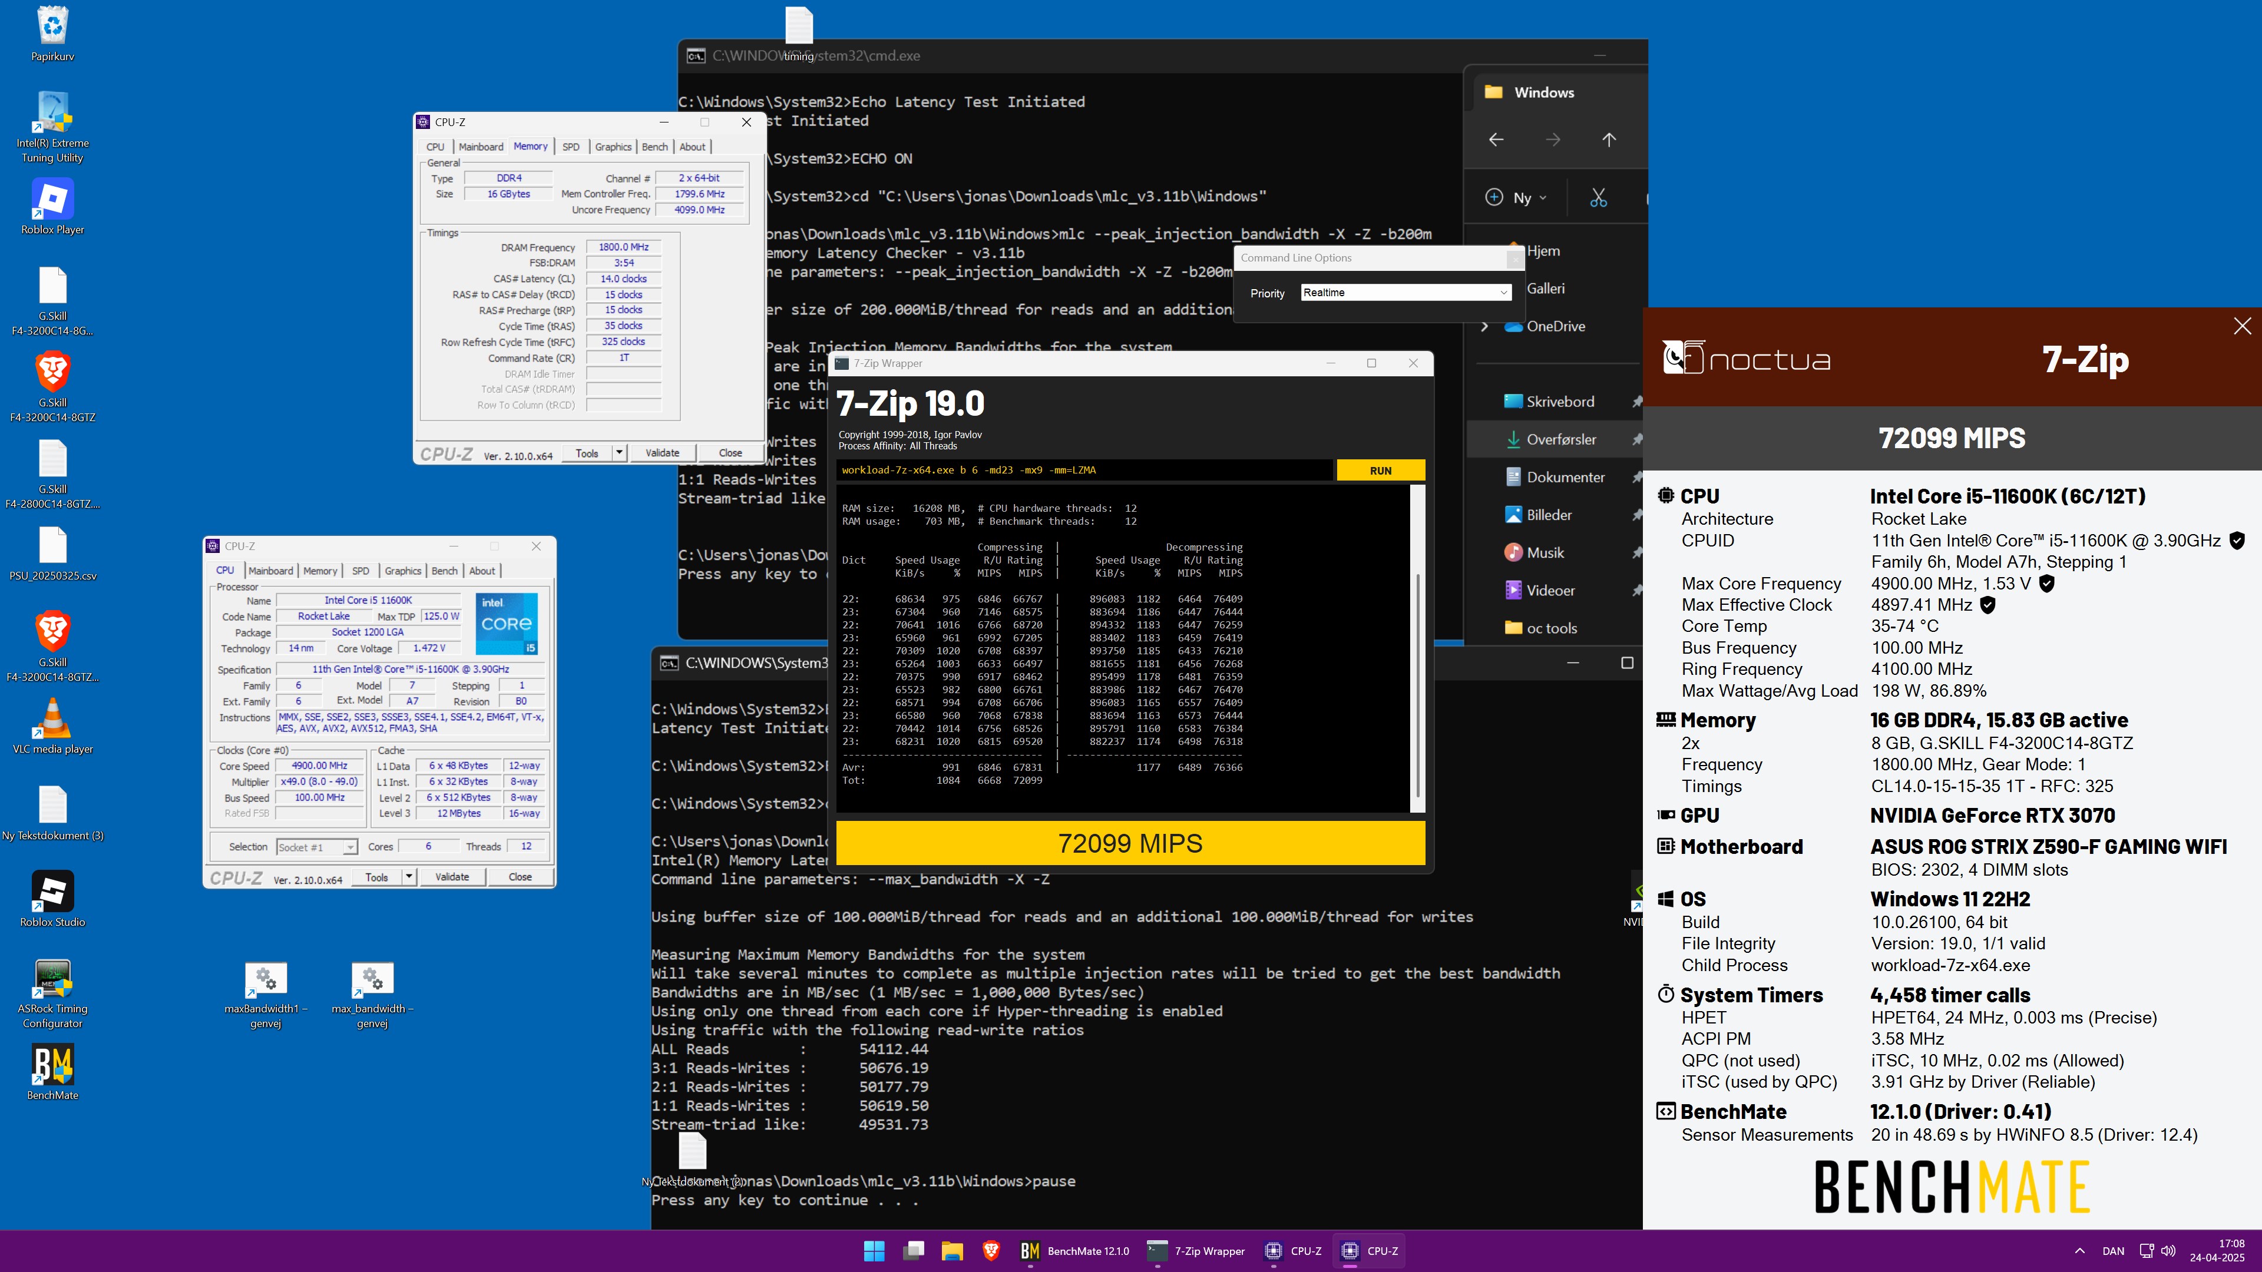Open ASRock Timing Configurator desktop icon

(52, 993)
